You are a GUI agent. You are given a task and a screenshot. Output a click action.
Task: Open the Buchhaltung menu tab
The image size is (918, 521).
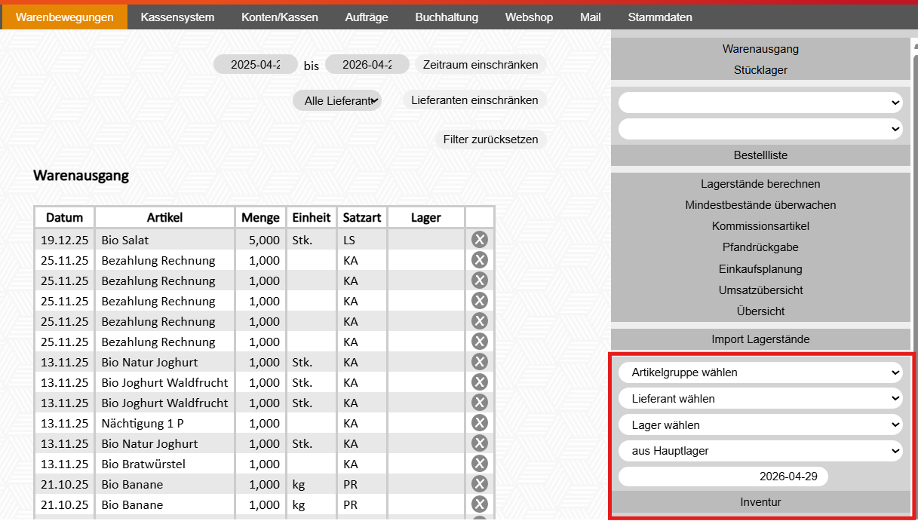(x=447, y=17)
